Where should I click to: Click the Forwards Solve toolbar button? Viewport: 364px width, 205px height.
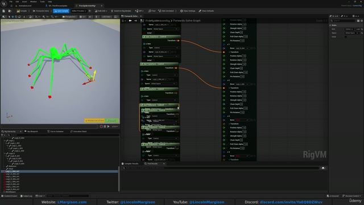[x=41, y=11]
